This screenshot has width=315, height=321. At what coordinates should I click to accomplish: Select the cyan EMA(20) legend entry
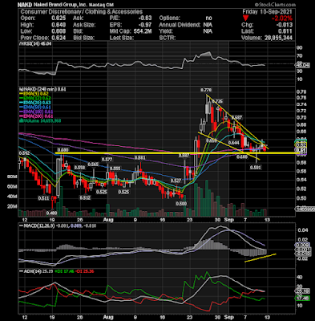pos(35,103)
